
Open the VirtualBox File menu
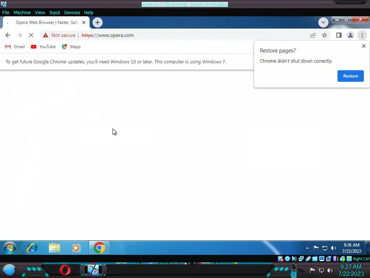[x=6, y=13]
